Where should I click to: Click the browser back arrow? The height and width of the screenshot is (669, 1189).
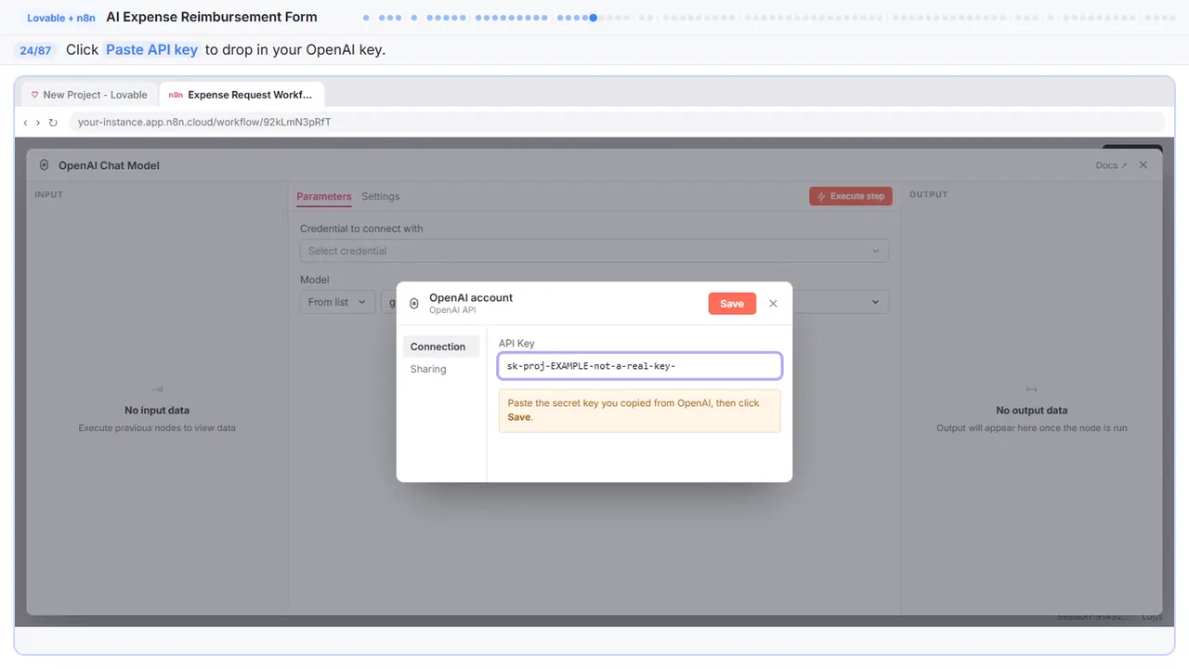25,122
